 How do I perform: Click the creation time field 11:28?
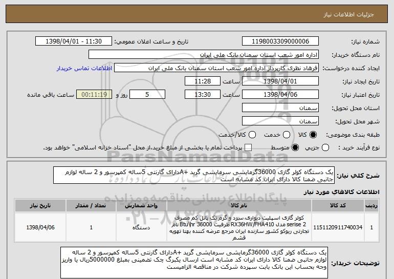(x=203, y=81)
